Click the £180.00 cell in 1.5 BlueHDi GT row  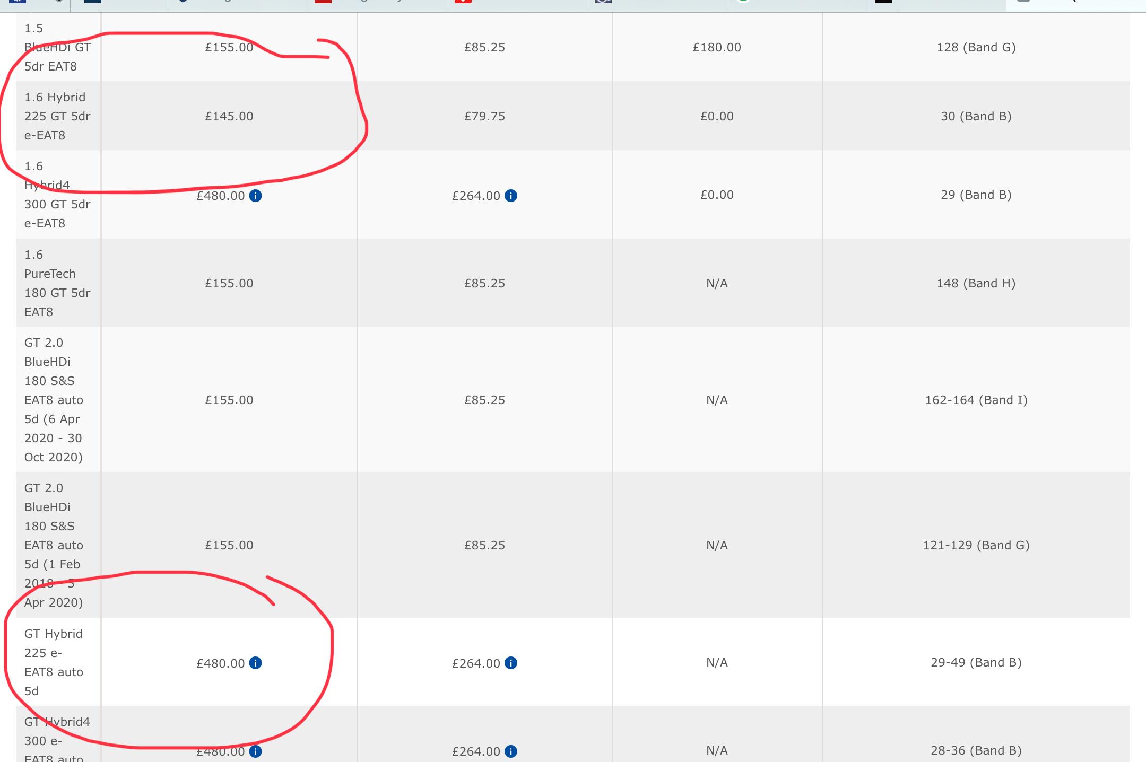tap(717, 47)
